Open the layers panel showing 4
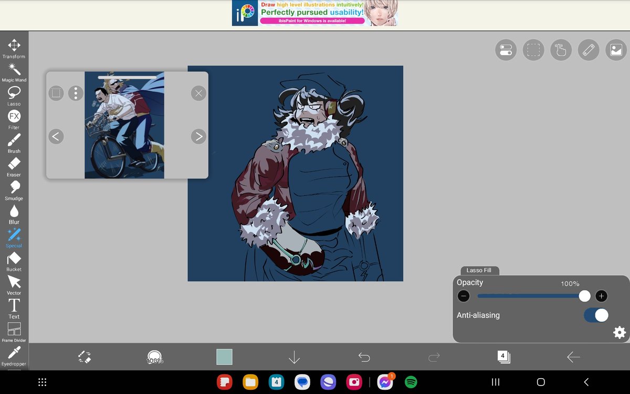Viewport: 630px width, 394px height. pos(503,357)
